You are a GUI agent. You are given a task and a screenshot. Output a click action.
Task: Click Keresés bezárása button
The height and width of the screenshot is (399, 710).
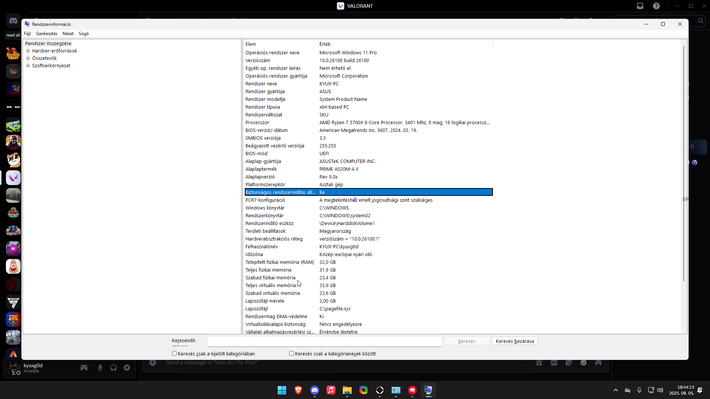click(515, 341)
